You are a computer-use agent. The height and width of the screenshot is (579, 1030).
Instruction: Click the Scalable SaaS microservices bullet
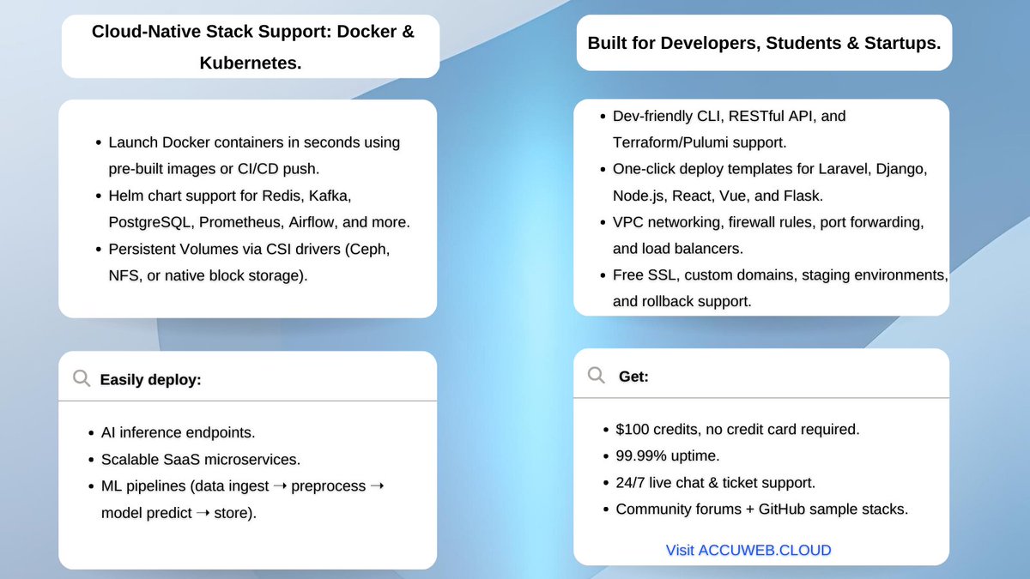click(194, 459)
